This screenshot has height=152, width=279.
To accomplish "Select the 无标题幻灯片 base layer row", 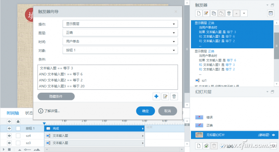I will [235, 135].
